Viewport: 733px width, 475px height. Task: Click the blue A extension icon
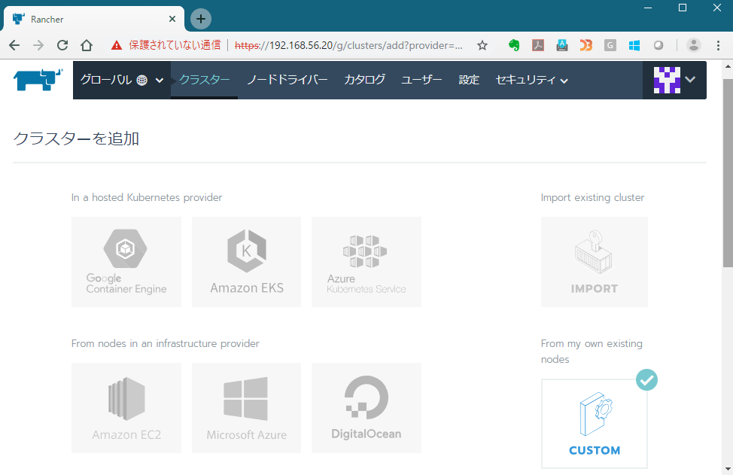(x=562, y=45)
